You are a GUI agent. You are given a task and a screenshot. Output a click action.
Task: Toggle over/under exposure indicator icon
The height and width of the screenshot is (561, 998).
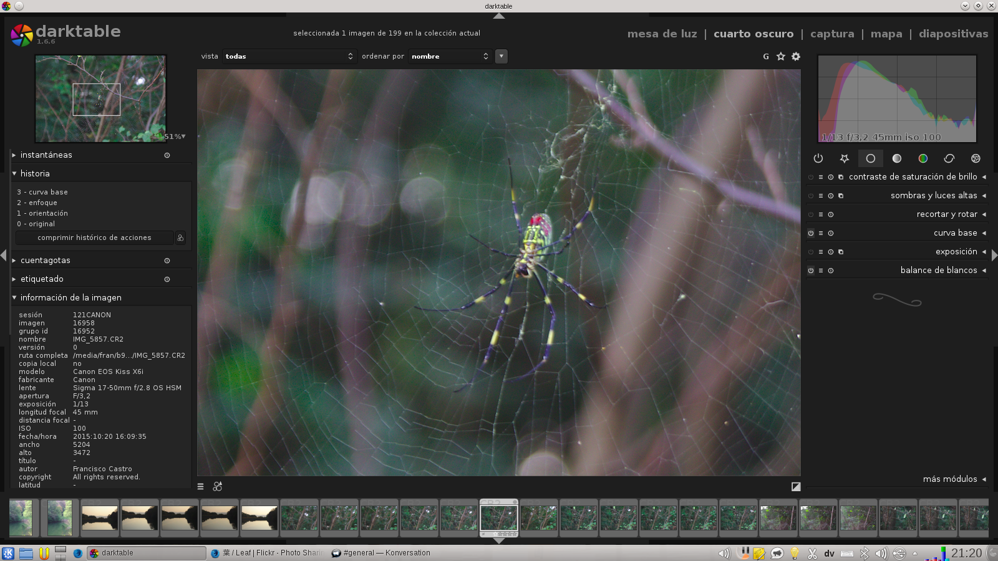click(x=796, y=487)
